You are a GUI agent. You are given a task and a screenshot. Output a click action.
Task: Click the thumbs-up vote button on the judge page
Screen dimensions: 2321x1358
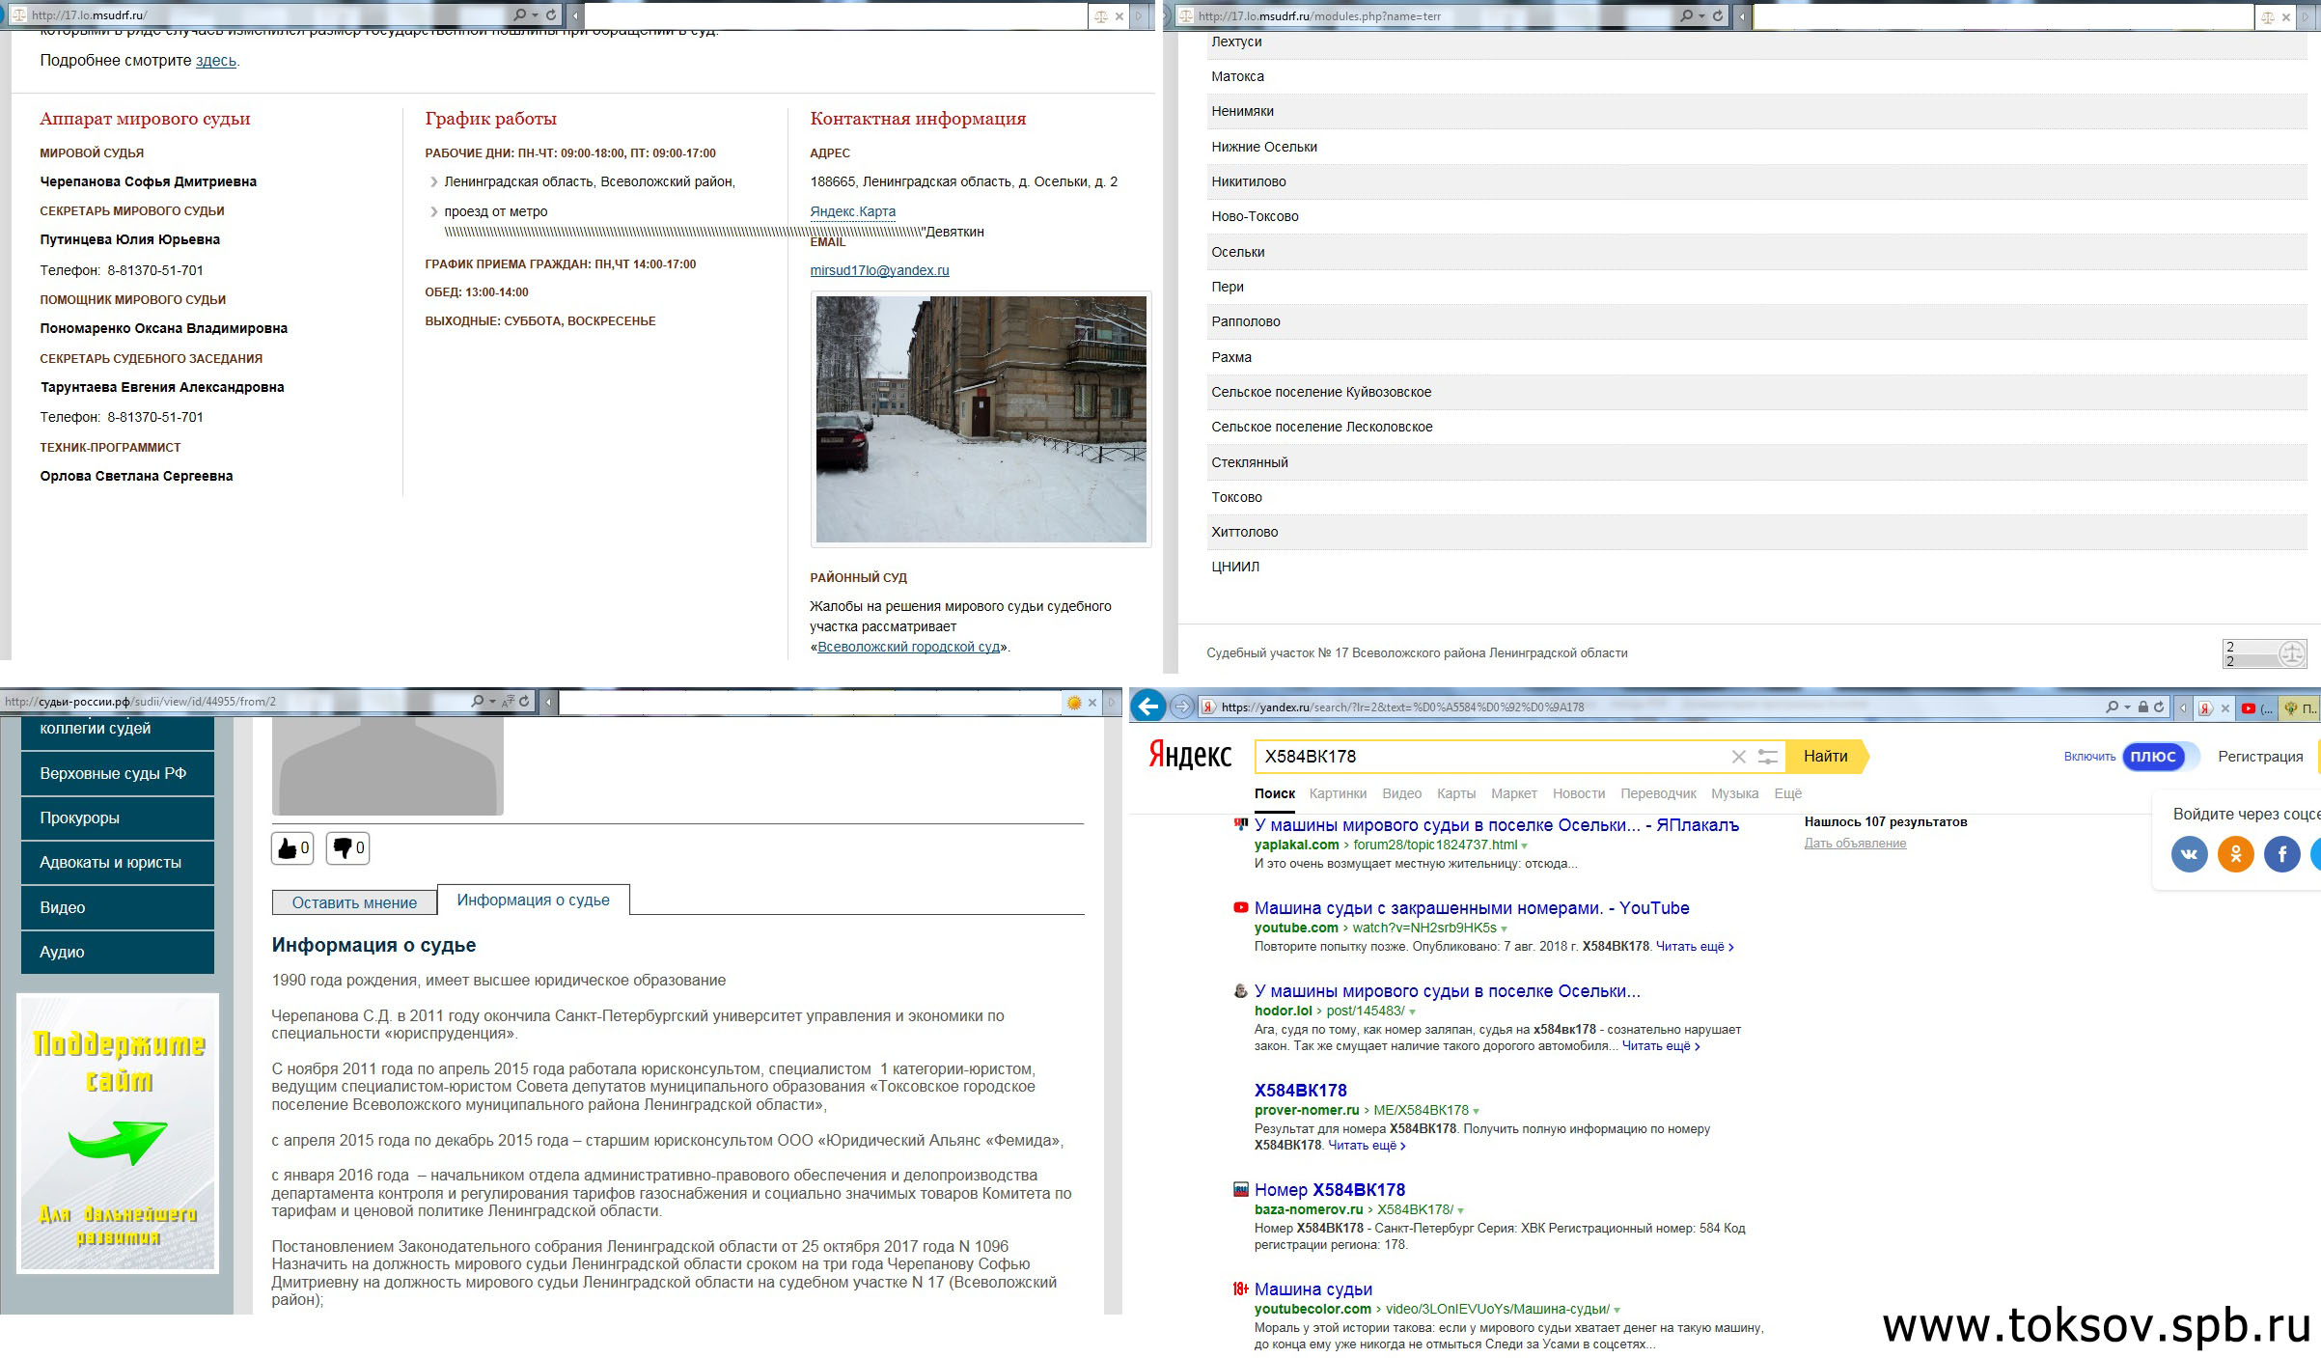(x=292, y=848)
